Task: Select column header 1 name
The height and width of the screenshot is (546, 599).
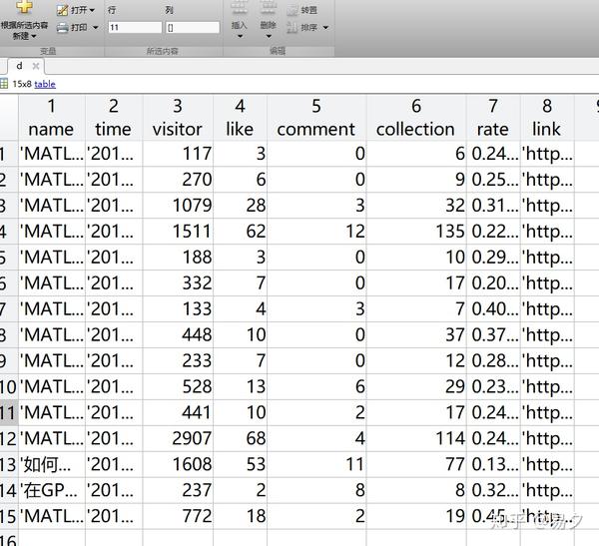Action: click(x=52, y=118)
